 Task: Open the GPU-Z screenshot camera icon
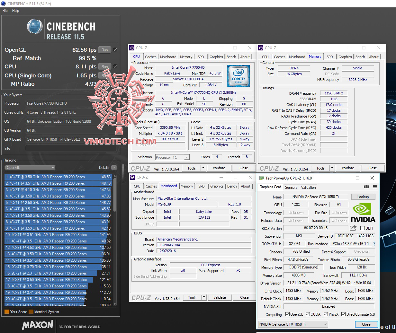(366, 187)
